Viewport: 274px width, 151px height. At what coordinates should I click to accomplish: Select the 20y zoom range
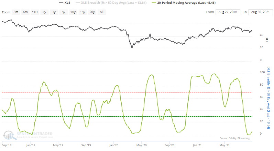[92, 12]
